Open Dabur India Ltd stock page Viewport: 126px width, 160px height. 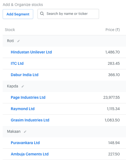(x=25, y=75)
